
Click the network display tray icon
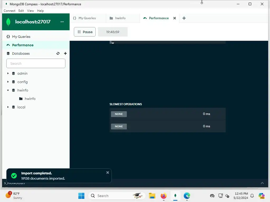pyautogui.click(x=220, y=196)
